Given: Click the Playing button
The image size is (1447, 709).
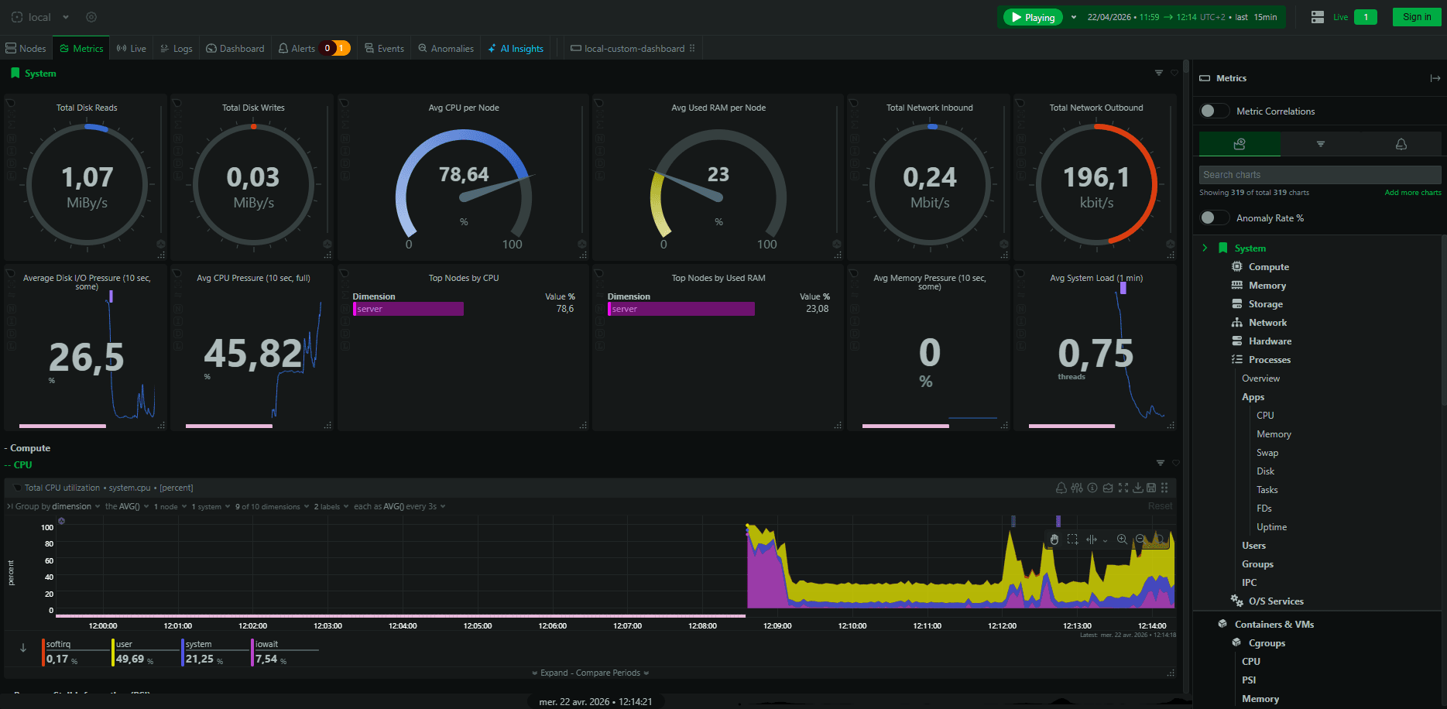Looking at the screenshot, I should [1032, 17].
